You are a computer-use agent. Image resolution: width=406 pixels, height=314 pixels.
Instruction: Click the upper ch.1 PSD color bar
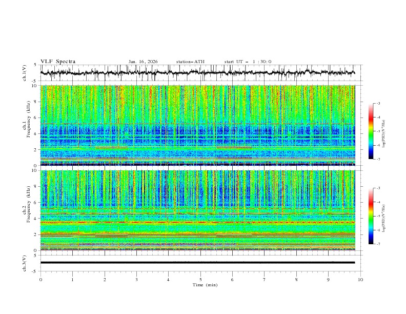pos(371,131)
